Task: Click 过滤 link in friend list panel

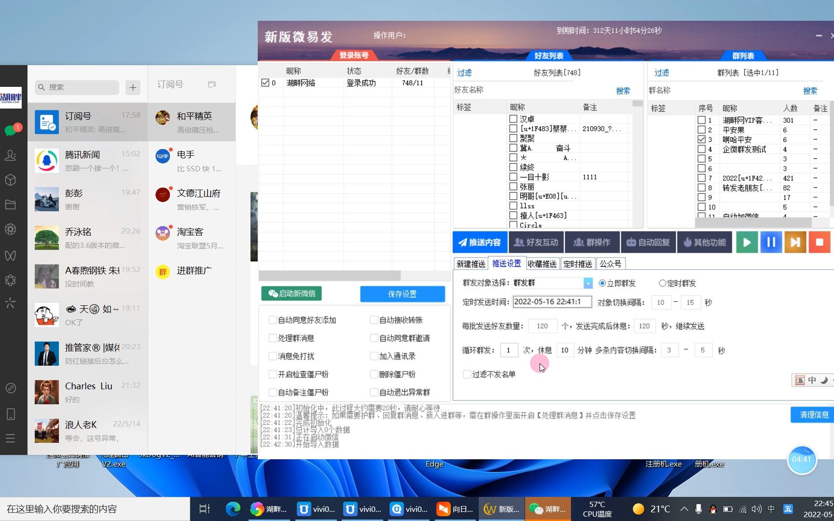Action: pyautogui.click(x=464, y=73)
